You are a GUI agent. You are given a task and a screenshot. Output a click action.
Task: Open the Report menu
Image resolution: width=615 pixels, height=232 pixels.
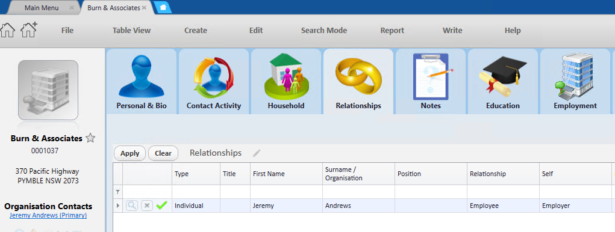click(x=392, y=31)
